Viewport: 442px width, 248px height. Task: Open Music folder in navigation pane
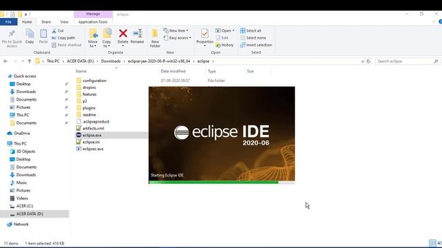pos(21,183)
